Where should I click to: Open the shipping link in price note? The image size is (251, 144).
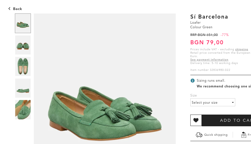(242, 49)
